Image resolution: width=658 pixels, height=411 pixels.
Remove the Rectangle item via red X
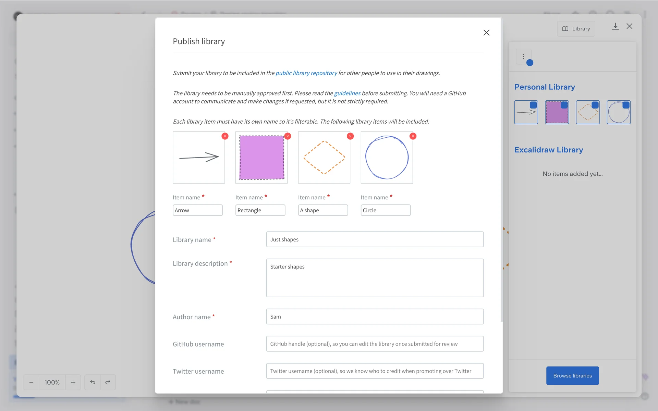[288, 136]
